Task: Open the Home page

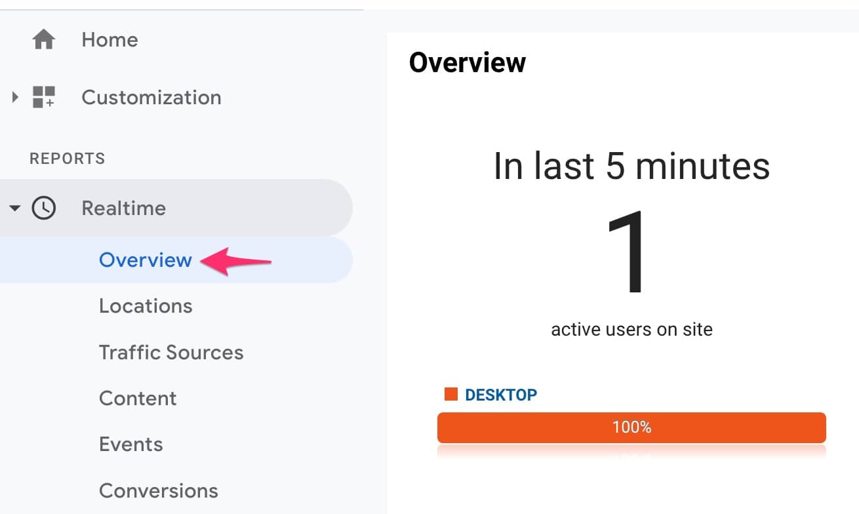Action: point(110,40)
